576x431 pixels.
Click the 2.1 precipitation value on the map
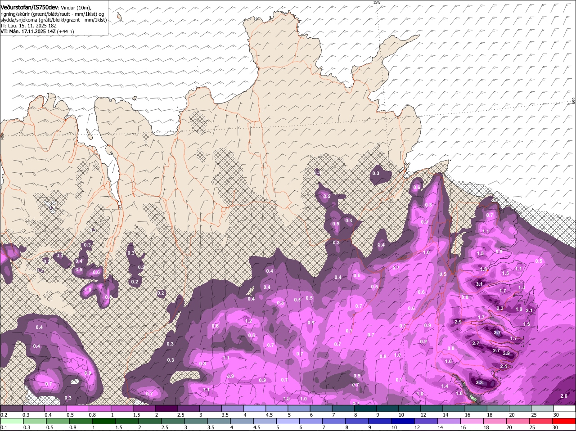529,310
